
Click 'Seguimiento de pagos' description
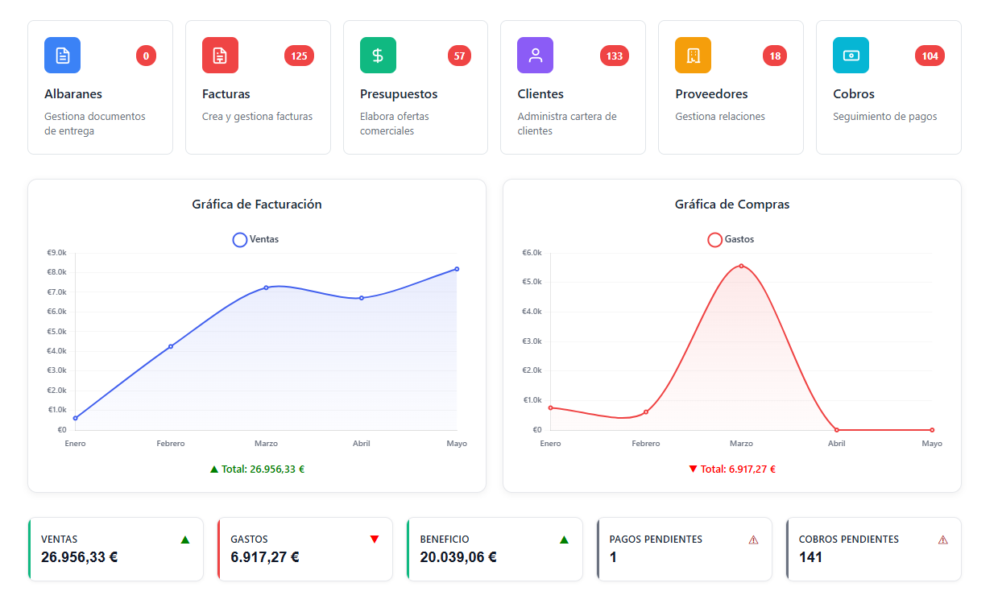tap(885, 116)
